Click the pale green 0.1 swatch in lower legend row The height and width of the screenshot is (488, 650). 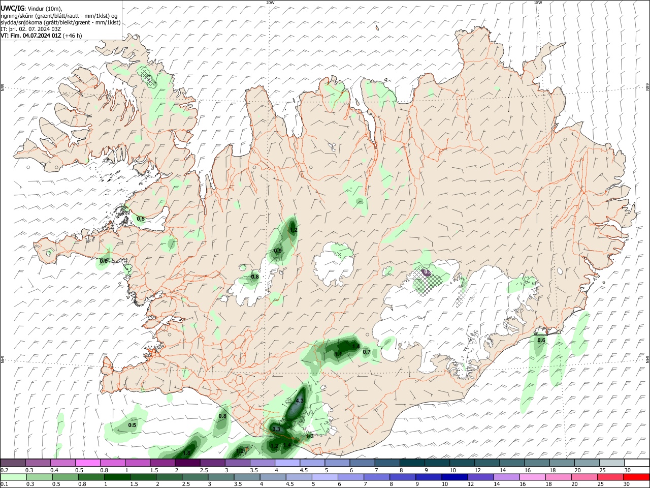tap(13, 477)
